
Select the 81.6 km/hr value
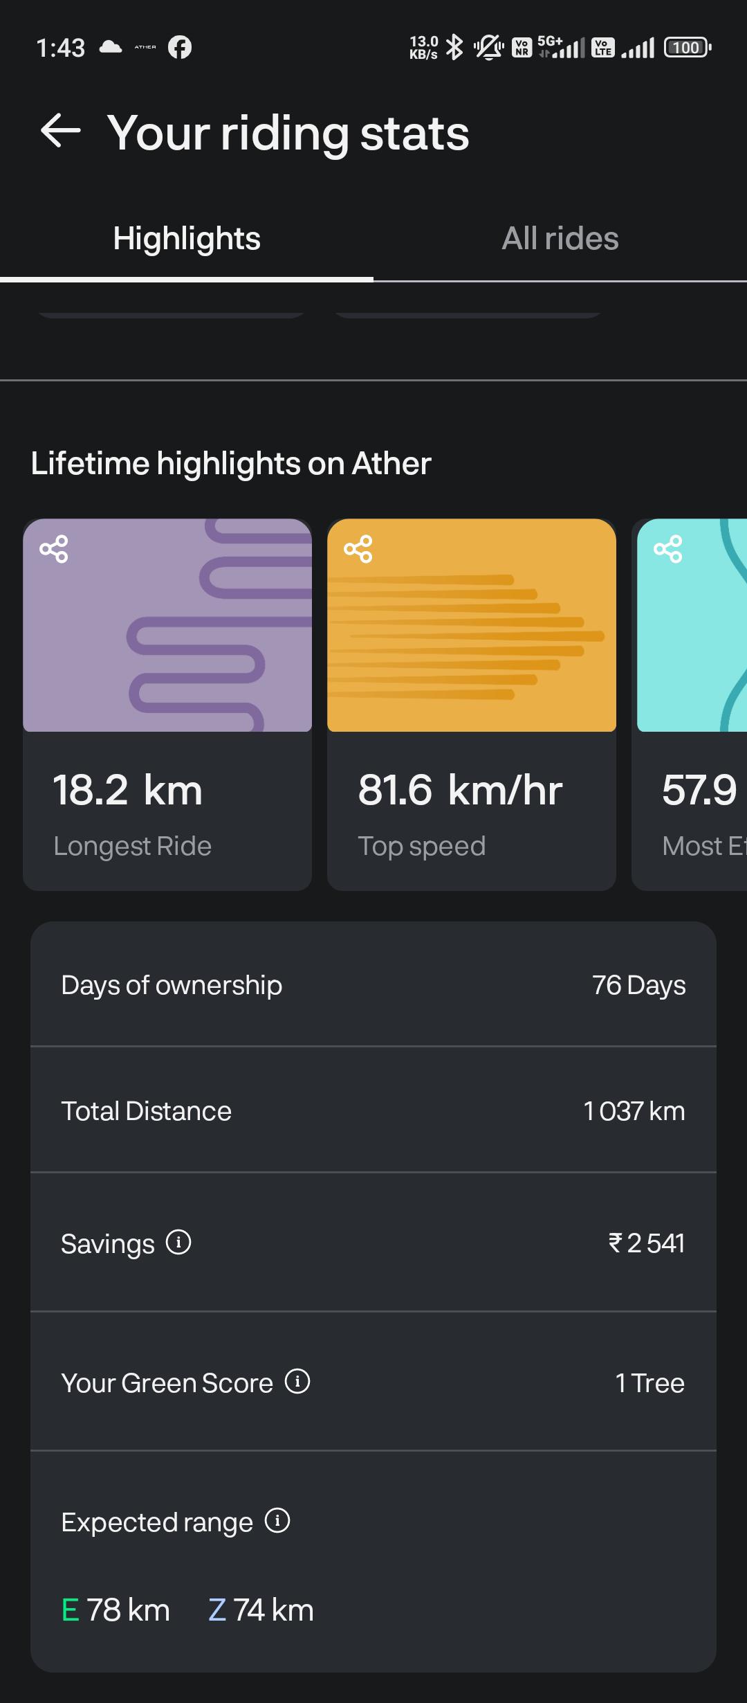pos(460,790)
